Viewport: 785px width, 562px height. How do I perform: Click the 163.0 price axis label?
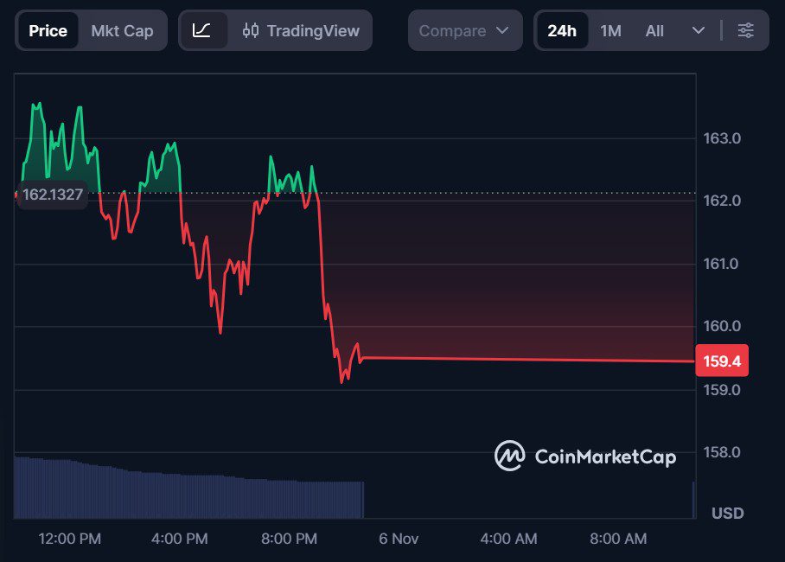720,138
